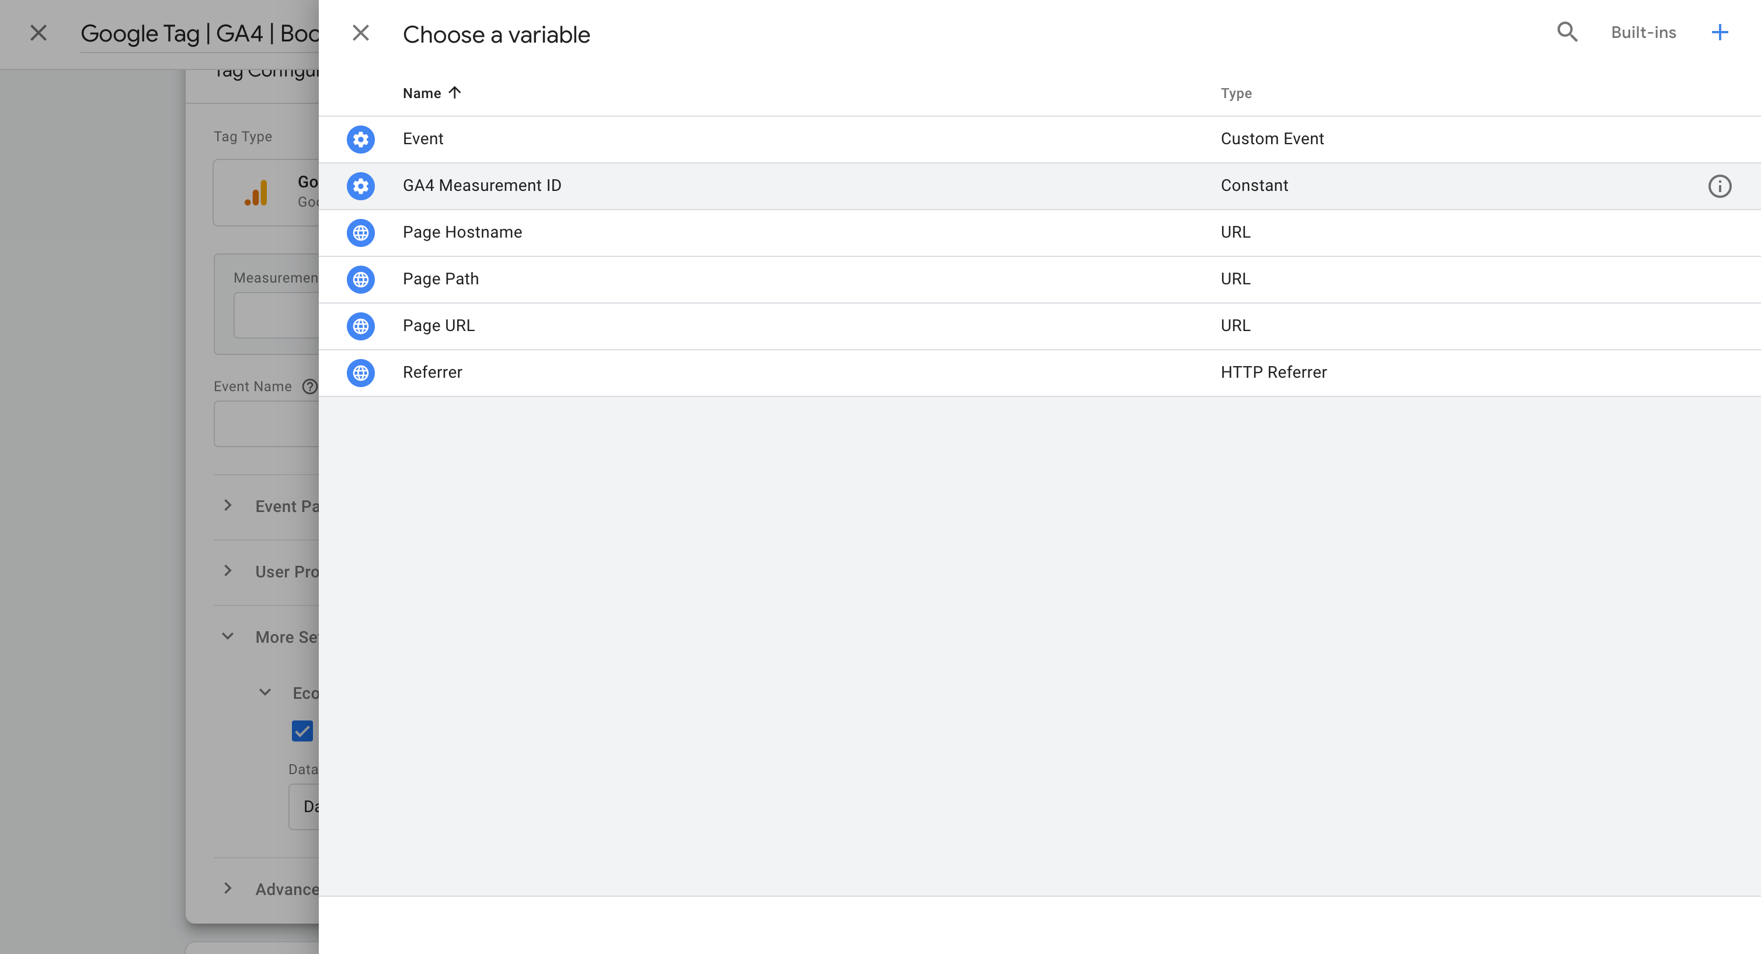Viewport: 1761px width, 954px height.
Task: Show info for GA4 Measurement ID
Action: 1720,186
